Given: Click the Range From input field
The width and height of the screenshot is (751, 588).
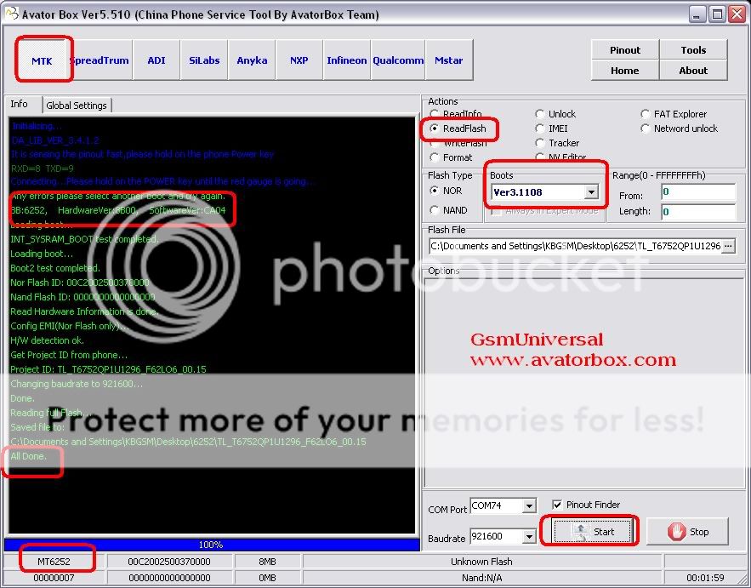Looking at the screenshot, I should pos(698,192).
